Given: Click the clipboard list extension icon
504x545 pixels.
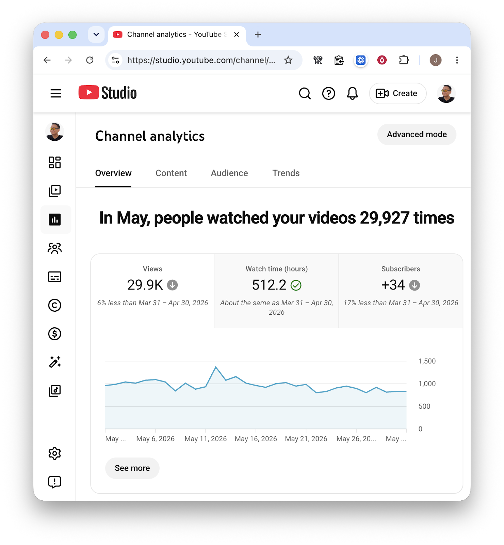Looking at the screenshot, I should (339, 60).
